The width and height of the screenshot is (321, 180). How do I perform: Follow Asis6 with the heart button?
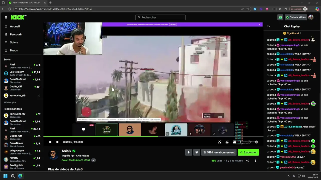pos(197,152)
